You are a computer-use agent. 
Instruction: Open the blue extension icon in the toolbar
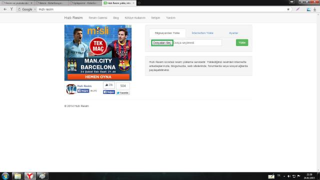click(309, 9)
